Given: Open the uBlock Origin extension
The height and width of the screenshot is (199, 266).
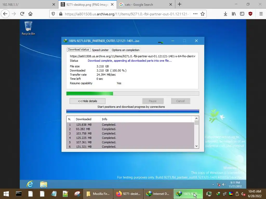Looking at the screenshot, I should (x=250, y=14).
